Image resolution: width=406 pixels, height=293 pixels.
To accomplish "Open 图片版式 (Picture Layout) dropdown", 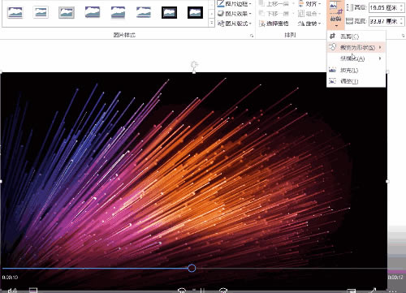I will (x=235, y=24).
